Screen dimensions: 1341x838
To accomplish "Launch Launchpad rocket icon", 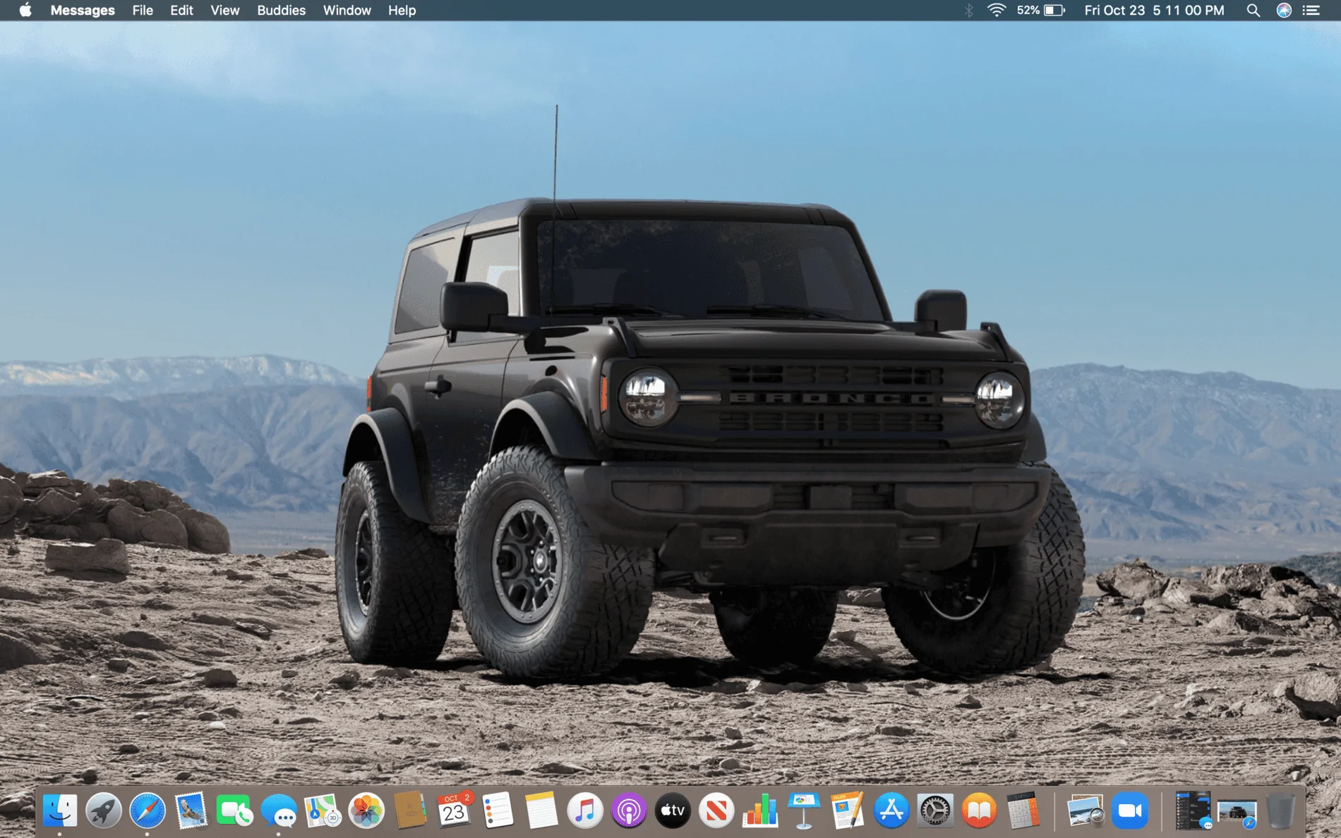I will (104, 810).
